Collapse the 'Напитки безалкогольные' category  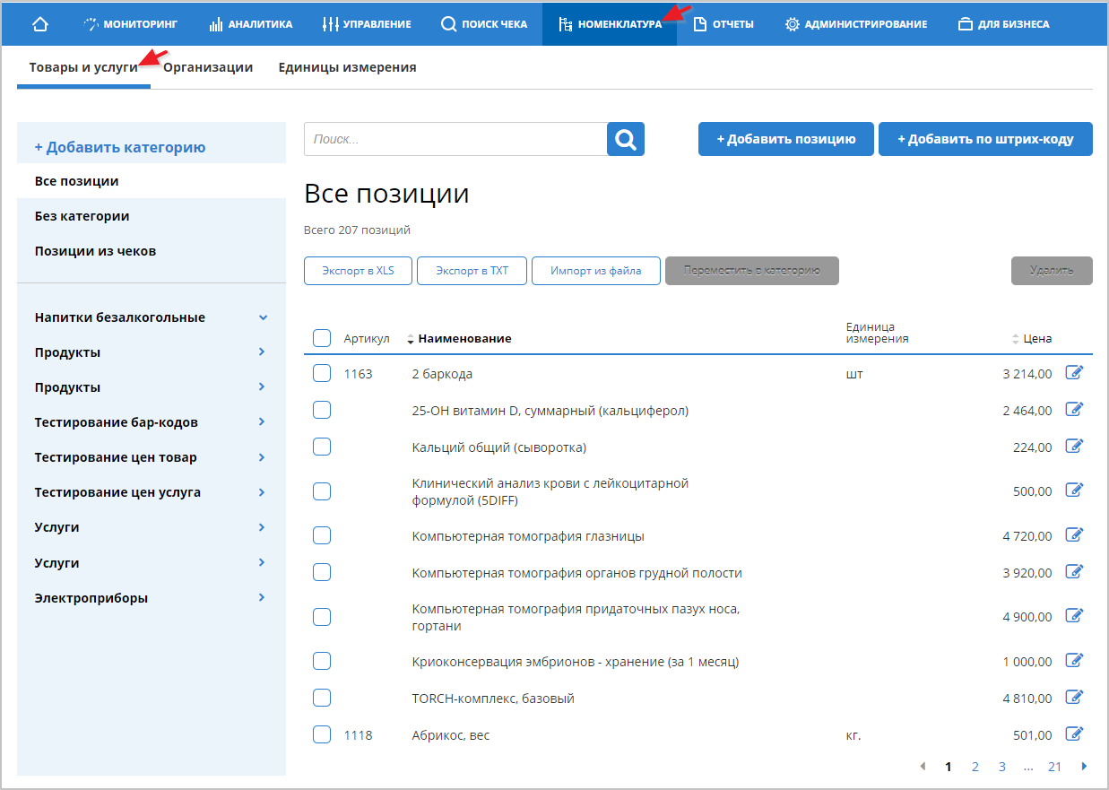[x=263, y=317]
